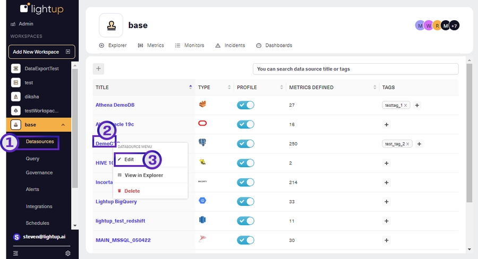Image resolution: width=478 pixels, height=259 pixels.
Task: Select Edit from the datasource menu
Action: point(129,159)
